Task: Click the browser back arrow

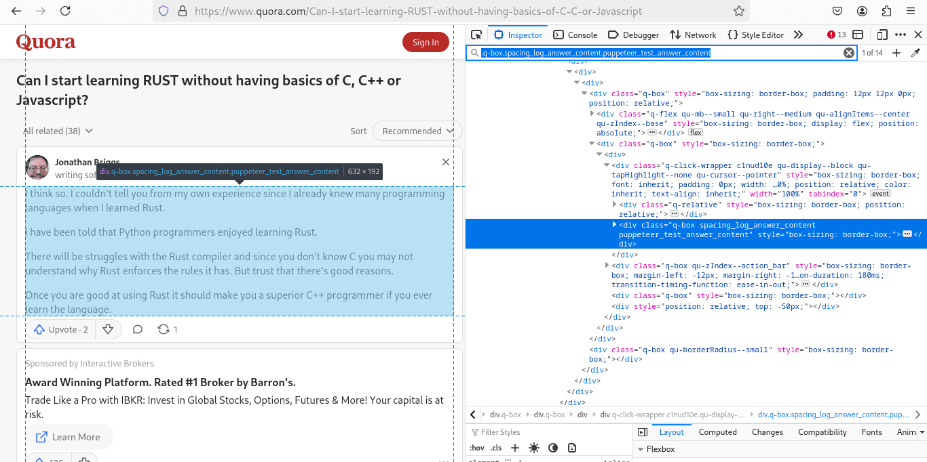Action: [x=17, y=11]
